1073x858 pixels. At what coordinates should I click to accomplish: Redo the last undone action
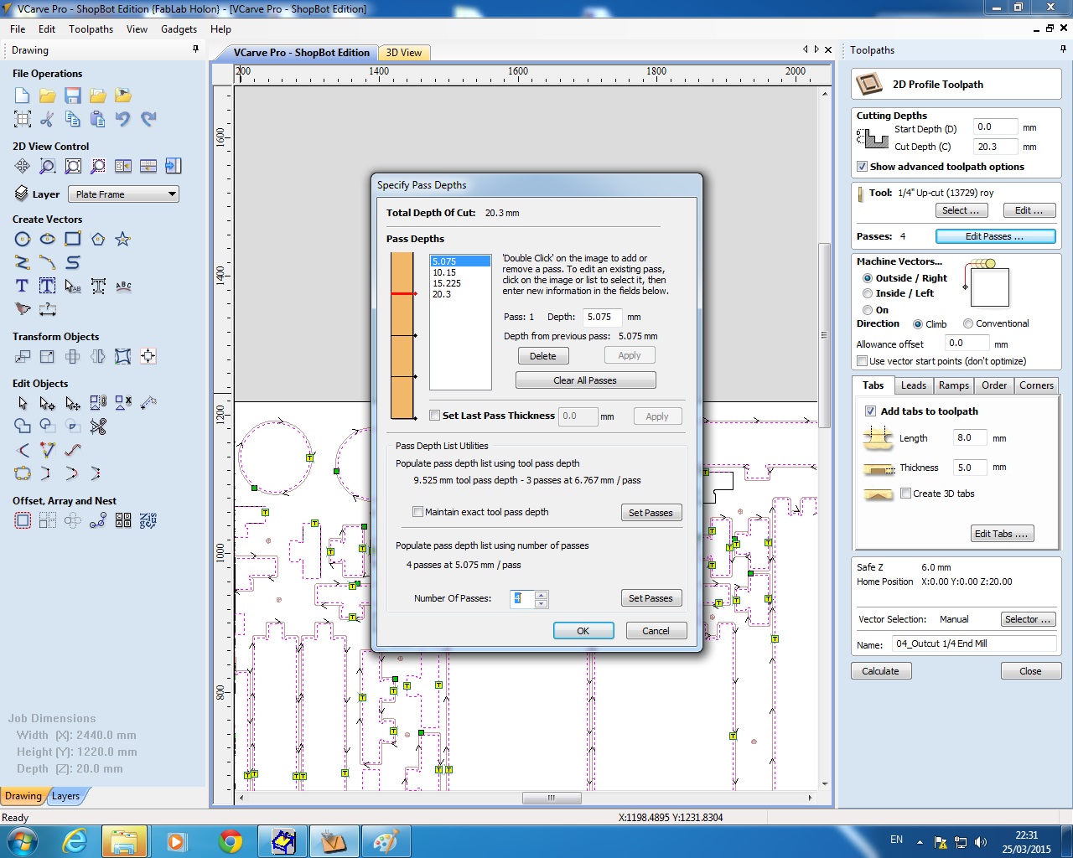click(148, 119)
